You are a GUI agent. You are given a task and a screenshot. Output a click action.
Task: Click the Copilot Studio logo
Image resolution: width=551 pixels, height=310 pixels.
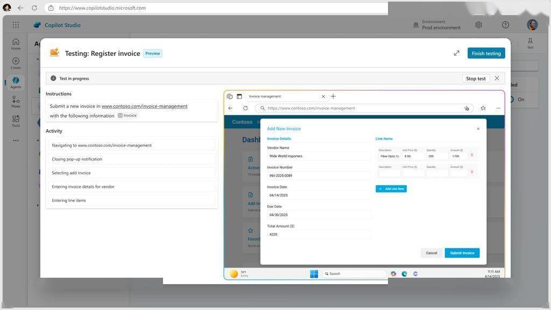click(x=37, y=25)
